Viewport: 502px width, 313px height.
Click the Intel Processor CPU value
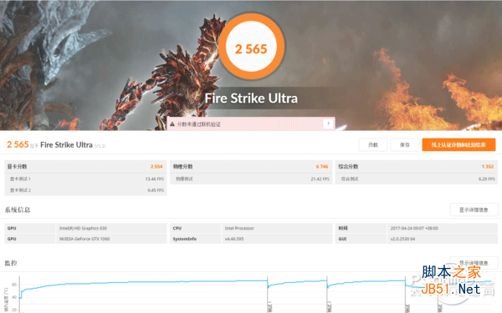pos(239,228)
